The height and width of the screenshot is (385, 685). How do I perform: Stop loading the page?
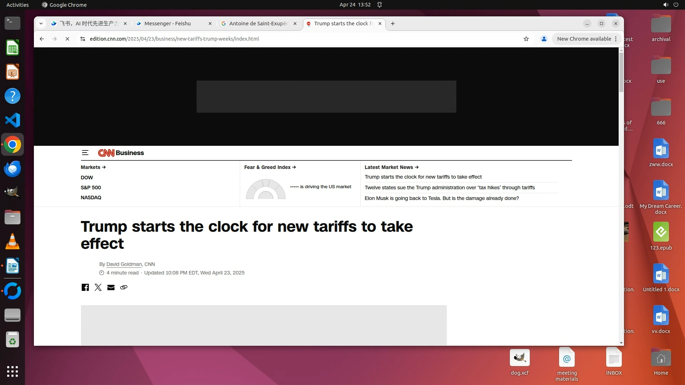pyautogui.click(x=67, y=39)
